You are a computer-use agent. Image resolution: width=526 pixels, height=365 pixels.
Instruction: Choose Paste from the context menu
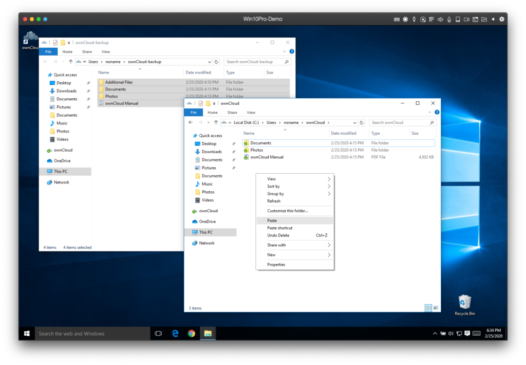[x=295, y=221]
